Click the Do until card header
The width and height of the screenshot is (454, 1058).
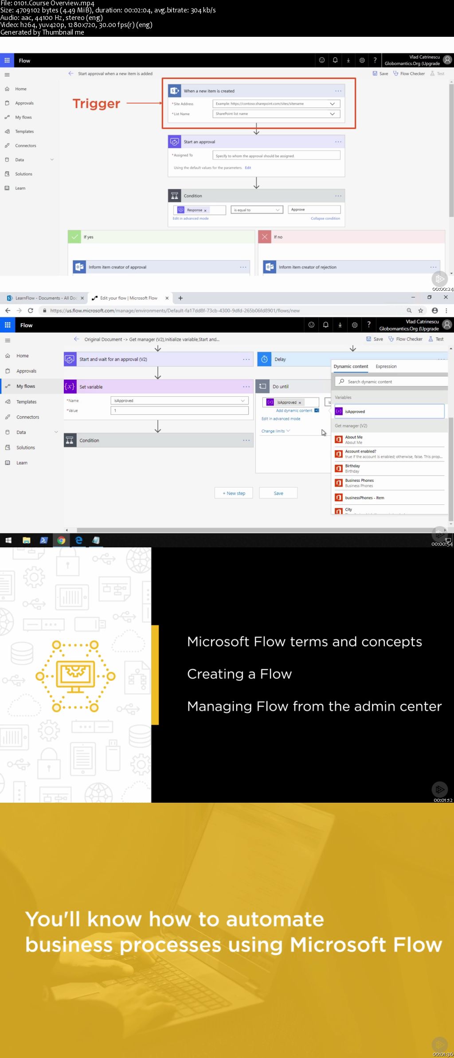coord(293,387)
